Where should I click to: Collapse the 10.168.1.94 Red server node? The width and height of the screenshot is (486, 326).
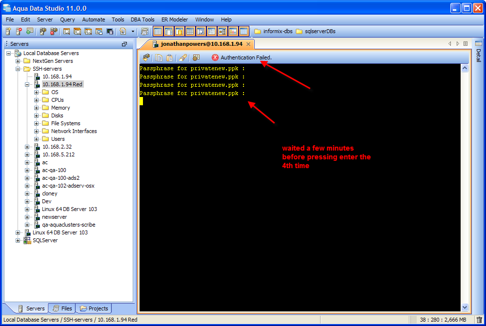click(27, 84)
